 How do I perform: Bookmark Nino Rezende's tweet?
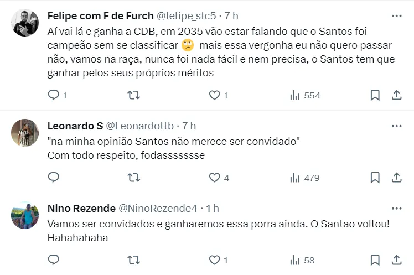(x=375, y=260)
